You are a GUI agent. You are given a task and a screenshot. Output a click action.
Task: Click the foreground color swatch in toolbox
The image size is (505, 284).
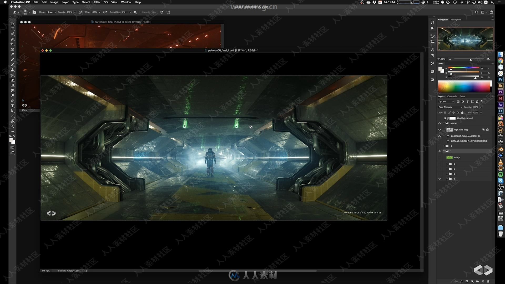(11, 140)
